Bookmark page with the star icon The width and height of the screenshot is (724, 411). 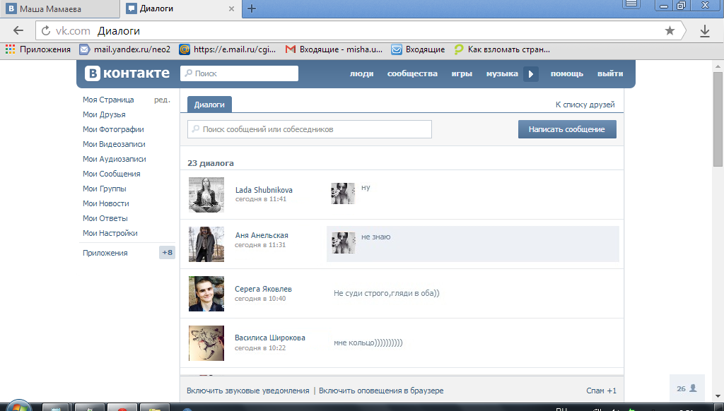[x=670, y=31]
